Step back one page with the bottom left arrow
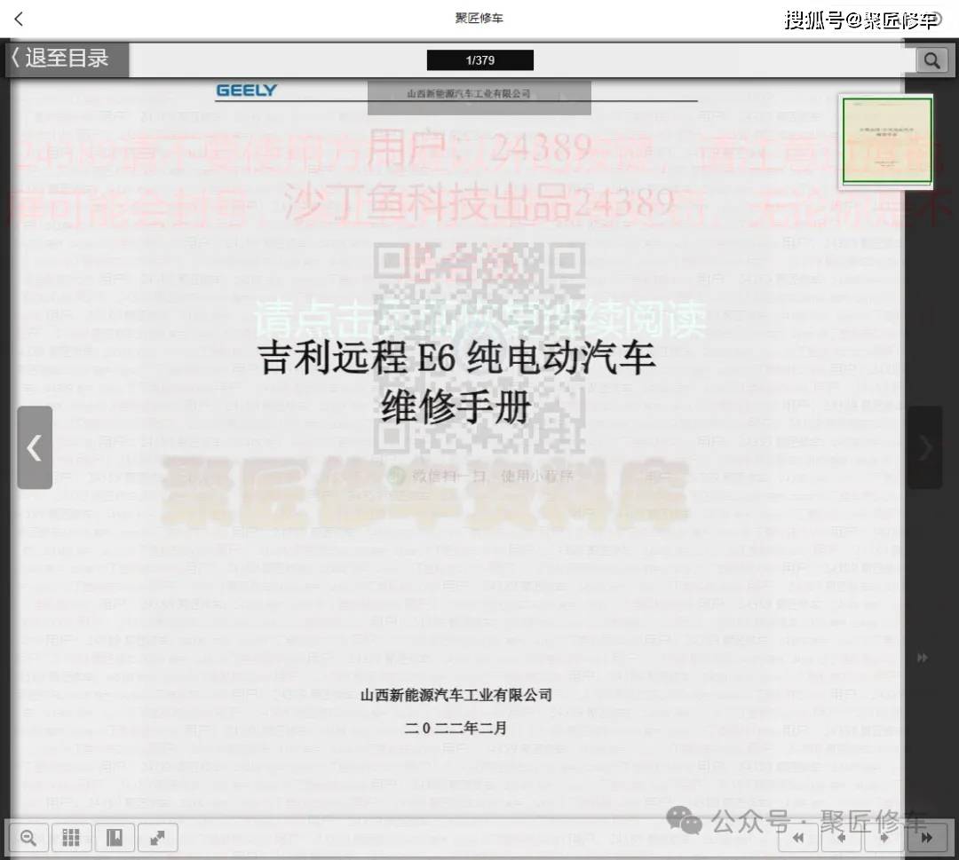959x860 pixels. (841, 838)
